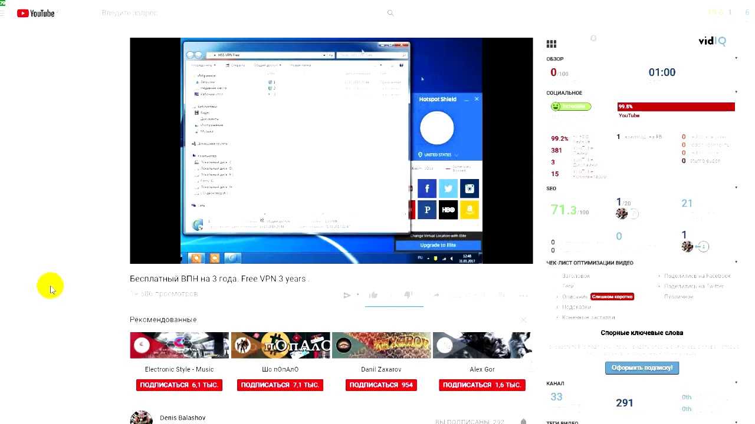Click Поделились на Twitter checklist item
The width and height of the screenshot is (755, 424).
point(694,286)
